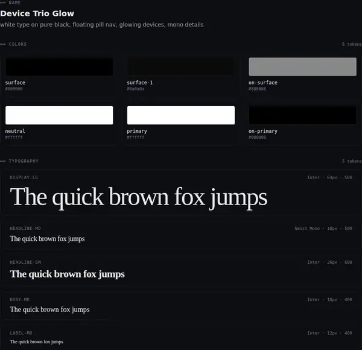Select the surface-1 color swatch
The image size is (362, 350).
tap(181, 66)
